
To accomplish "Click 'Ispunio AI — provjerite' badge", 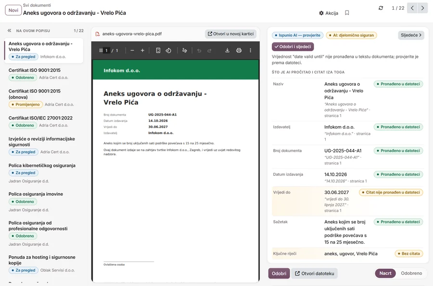I will click(x=297, y=35).
